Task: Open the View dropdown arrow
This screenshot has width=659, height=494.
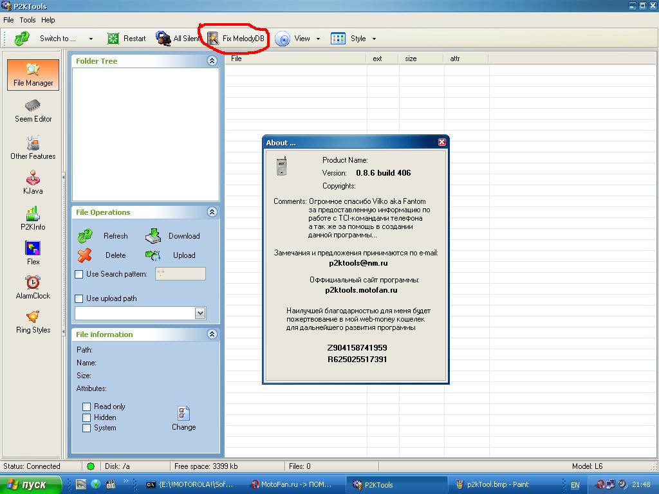Action: point(318,39)
